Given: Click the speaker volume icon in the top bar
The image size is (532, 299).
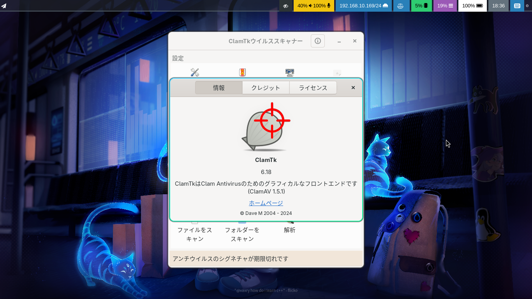Looking at the screenshot, I should pyautogui.click(x=310, y=6).
